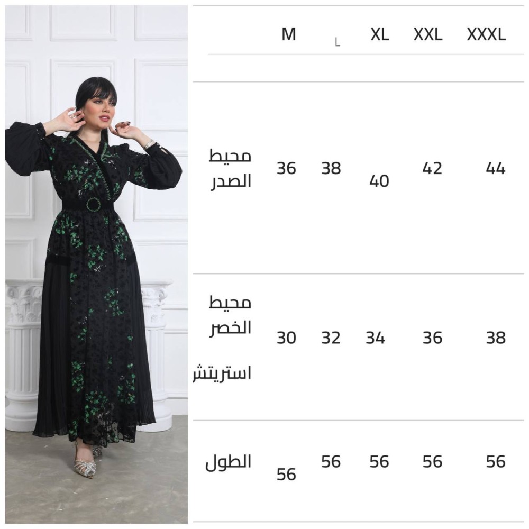Click the dress model photo

pyautogui.click(x=96, y=264)
